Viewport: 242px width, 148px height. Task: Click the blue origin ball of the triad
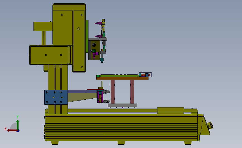[x=18, y=131]
